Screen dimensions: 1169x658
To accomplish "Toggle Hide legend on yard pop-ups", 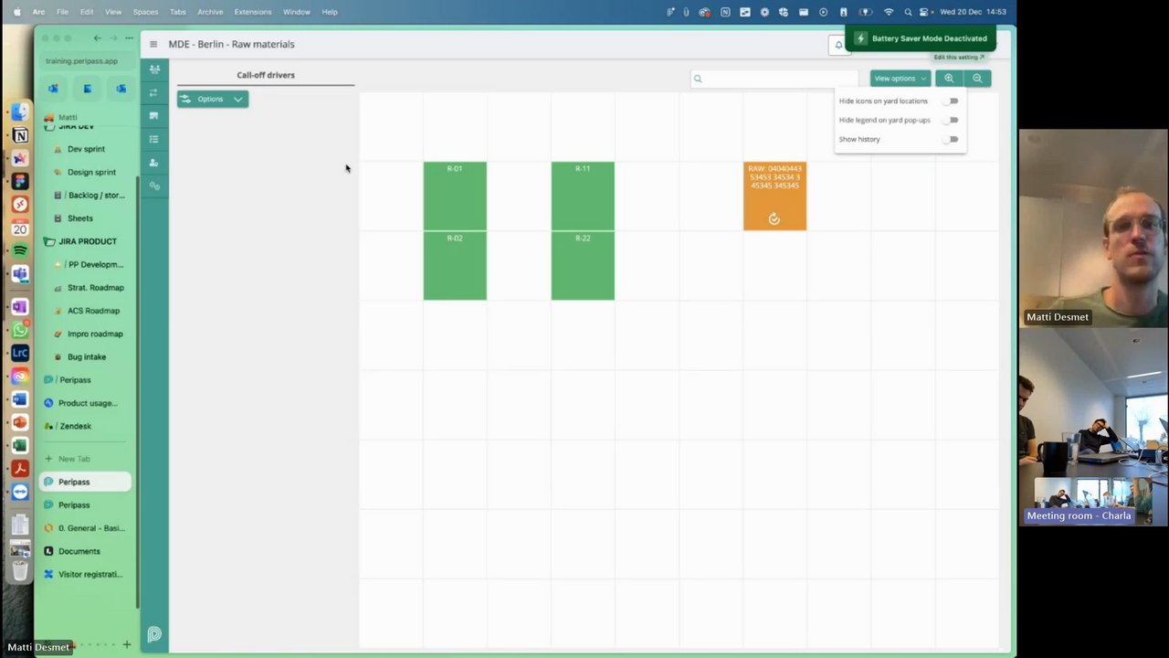I will (x=953, y=121).
